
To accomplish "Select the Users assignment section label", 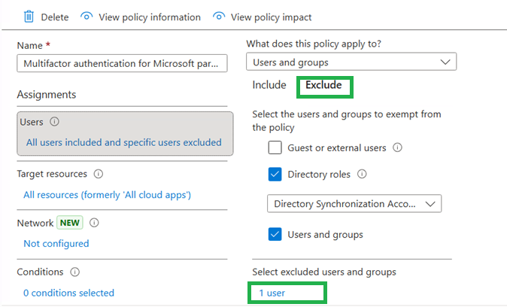I will point(32,122).
